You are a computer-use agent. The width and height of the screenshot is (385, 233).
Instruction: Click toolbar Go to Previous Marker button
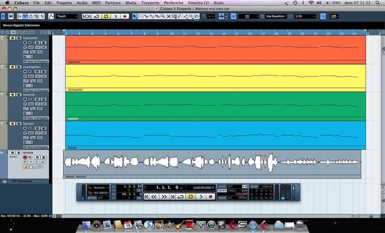[84, 16]
